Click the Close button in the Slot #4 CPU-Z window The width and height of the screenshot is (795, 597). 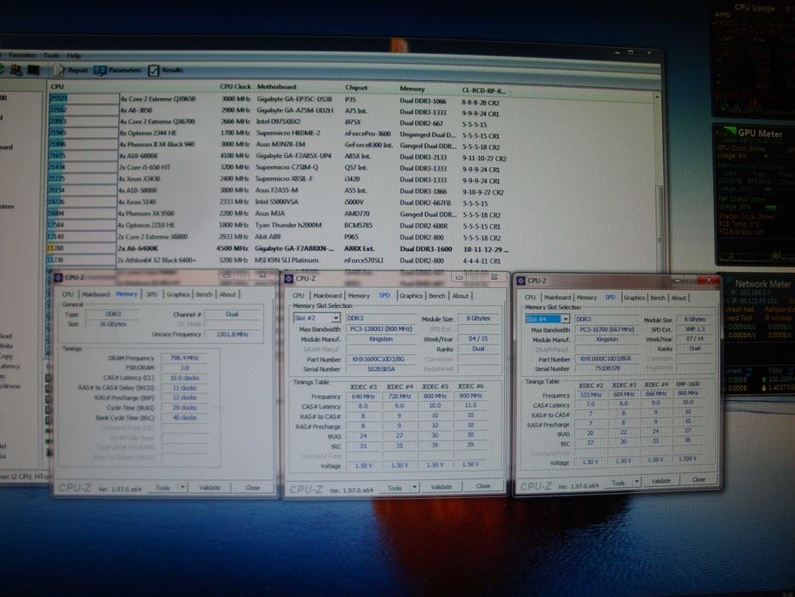(699, 479)
